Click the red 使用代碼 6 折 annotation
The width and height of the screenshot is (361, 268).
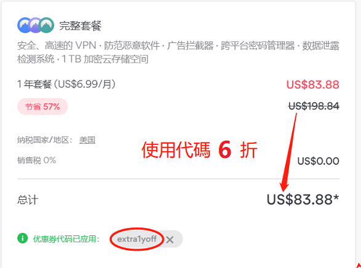pos(199,150)
